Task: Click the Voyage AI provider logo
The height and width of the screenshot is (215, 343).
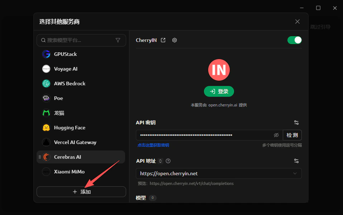Action: [x=46, y=69]
